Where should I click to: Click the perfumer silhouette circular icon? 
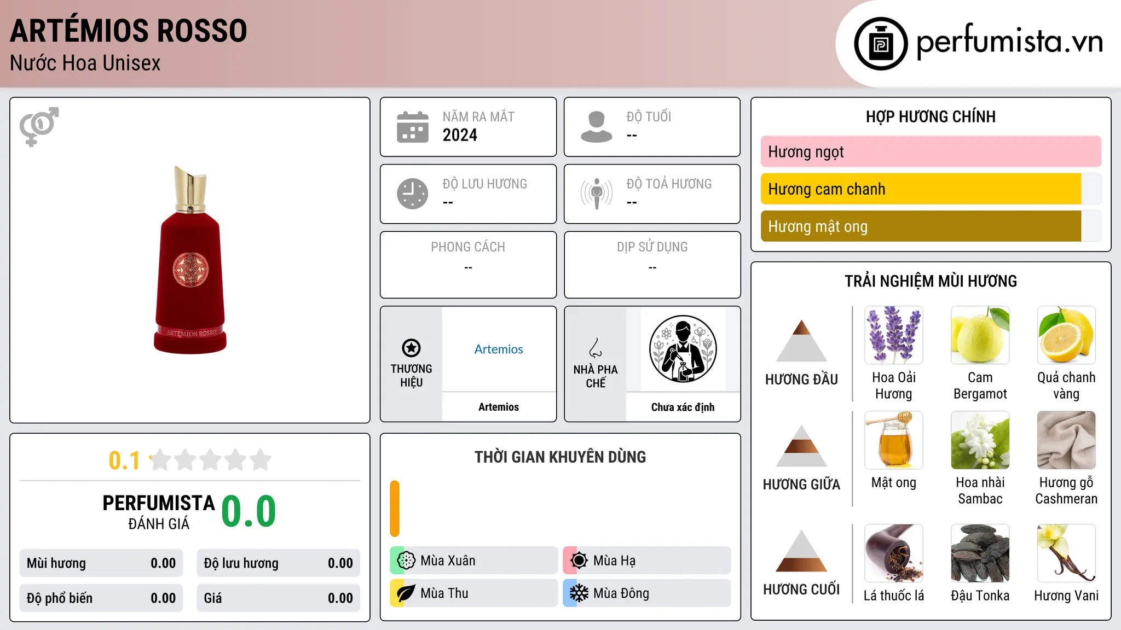coord(683,349)
